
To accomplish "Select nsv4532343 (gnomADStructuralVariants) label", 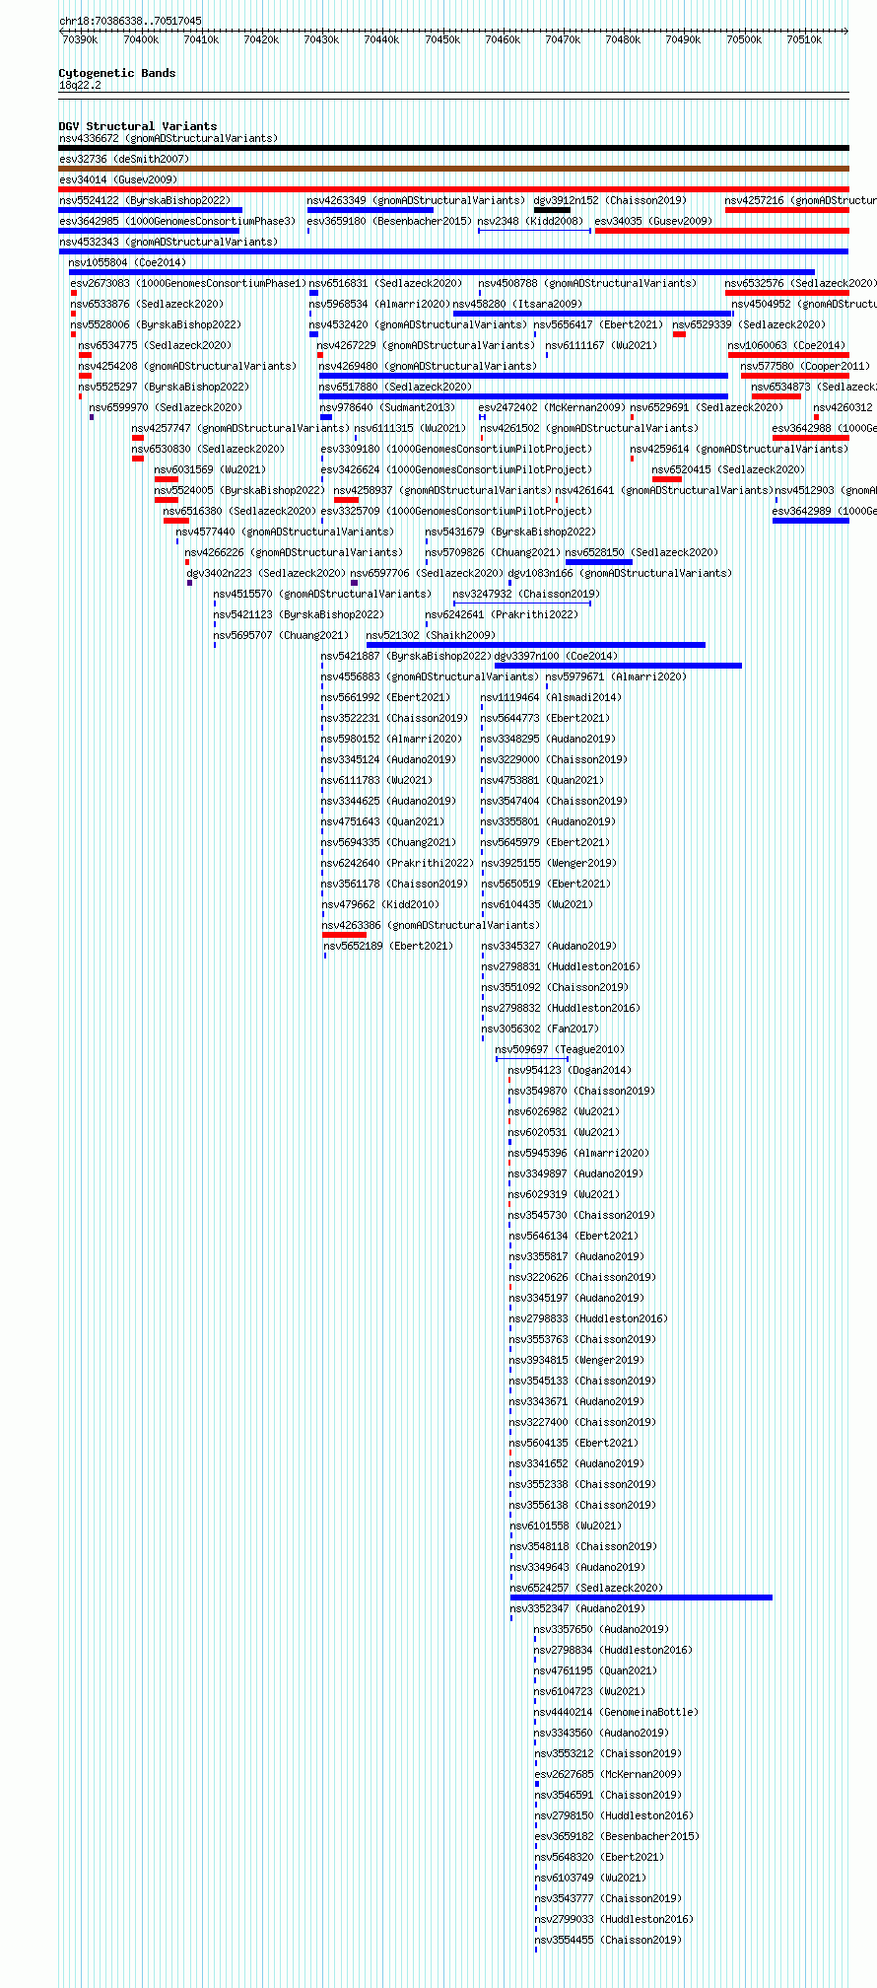I will tap(169, 242).
